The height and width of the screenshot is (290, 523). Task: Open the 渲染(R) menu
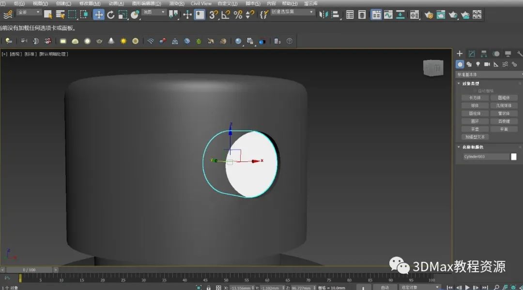click(x=176, y=3)
